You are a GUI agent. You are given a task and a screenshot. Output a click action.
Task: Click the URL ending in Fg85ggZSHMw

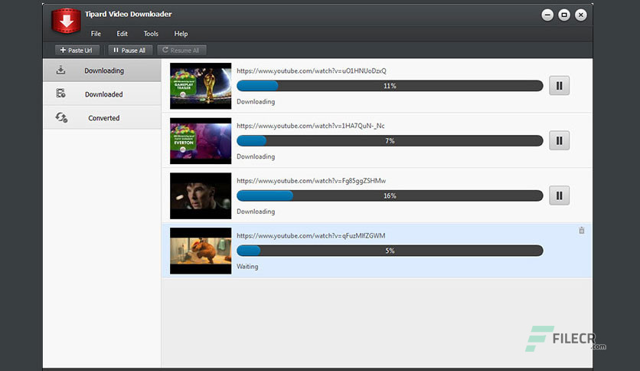(x=311, y=181)
